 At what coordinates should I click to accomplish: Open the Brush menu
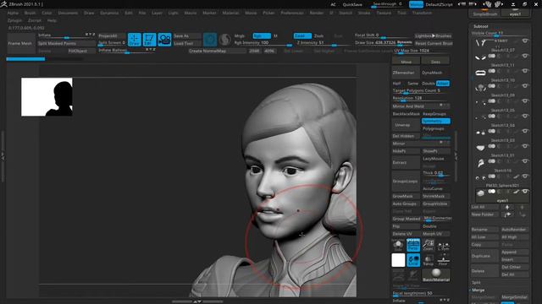30,13
